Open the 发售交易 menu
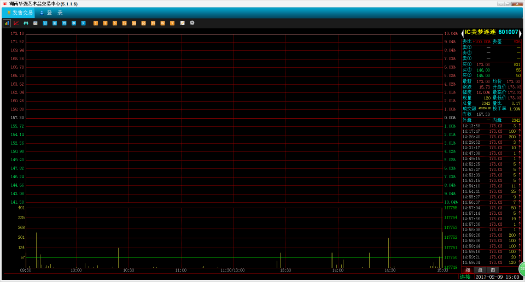The image size is (525, 282). coord(19,13)
